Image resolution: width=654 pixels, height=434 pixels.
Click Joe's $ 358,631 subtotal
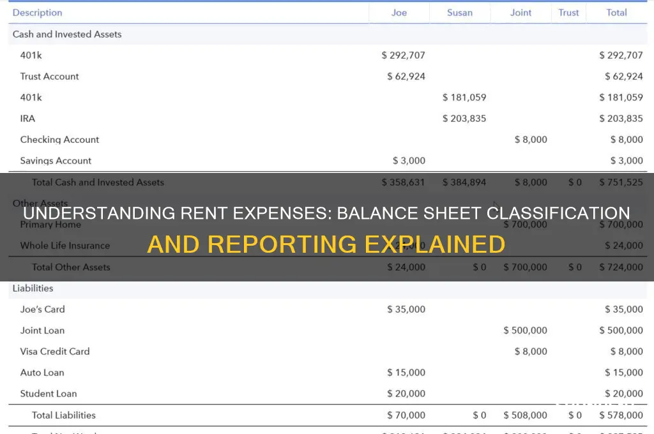[404, 182]
